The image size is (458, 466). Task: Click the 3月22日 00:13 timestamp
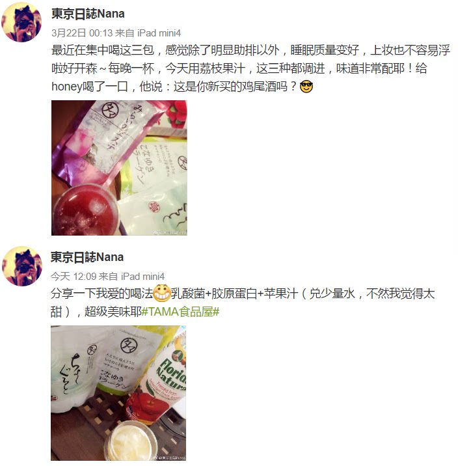[82, 33]
